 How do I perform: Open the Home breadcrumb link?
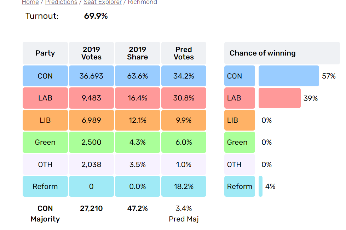pyautogui.click(x=30, y=2)
